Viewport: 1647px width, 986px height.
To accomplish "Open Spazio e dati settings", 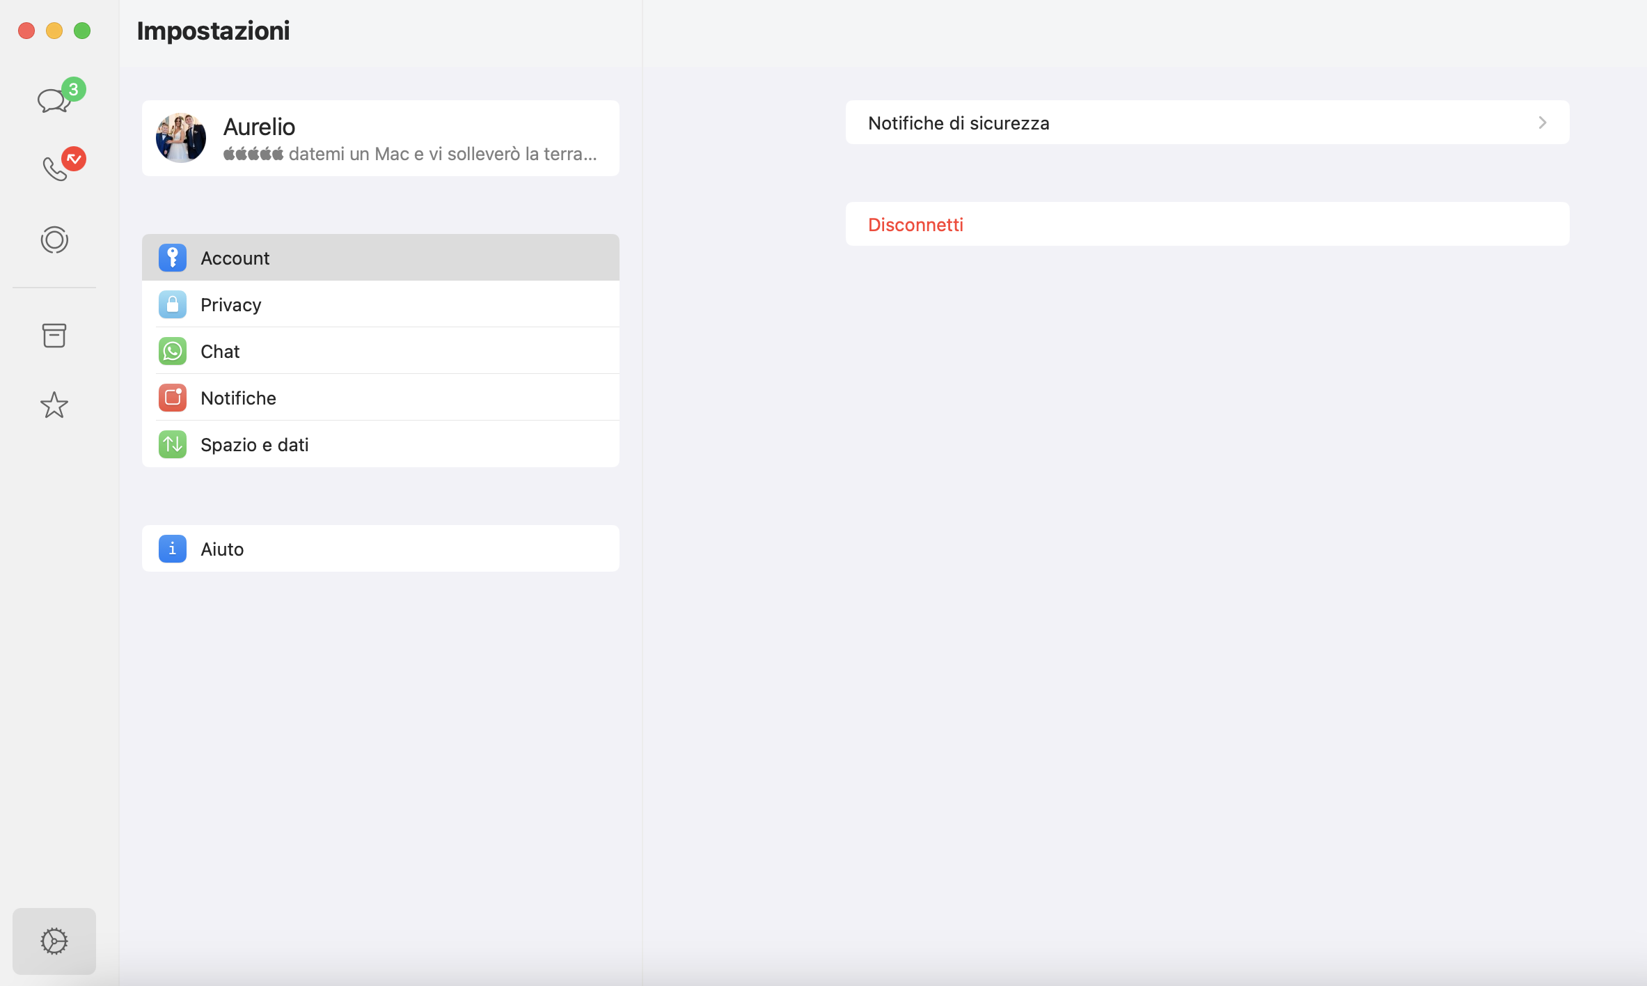I will [x=380, y=444].
